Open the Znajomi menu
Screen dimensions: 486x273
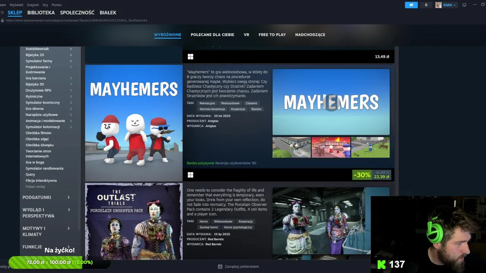click(x=33, y=5)
